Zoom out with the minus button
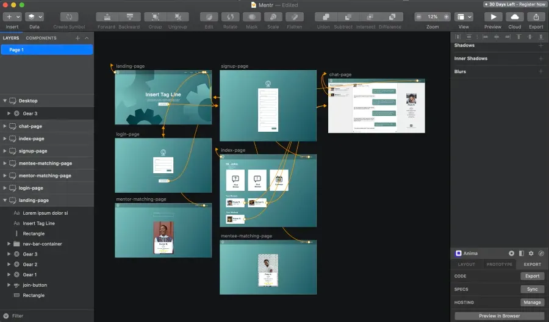Image resolution: width=549 pixels, height=322 pixels. point(418,17)
